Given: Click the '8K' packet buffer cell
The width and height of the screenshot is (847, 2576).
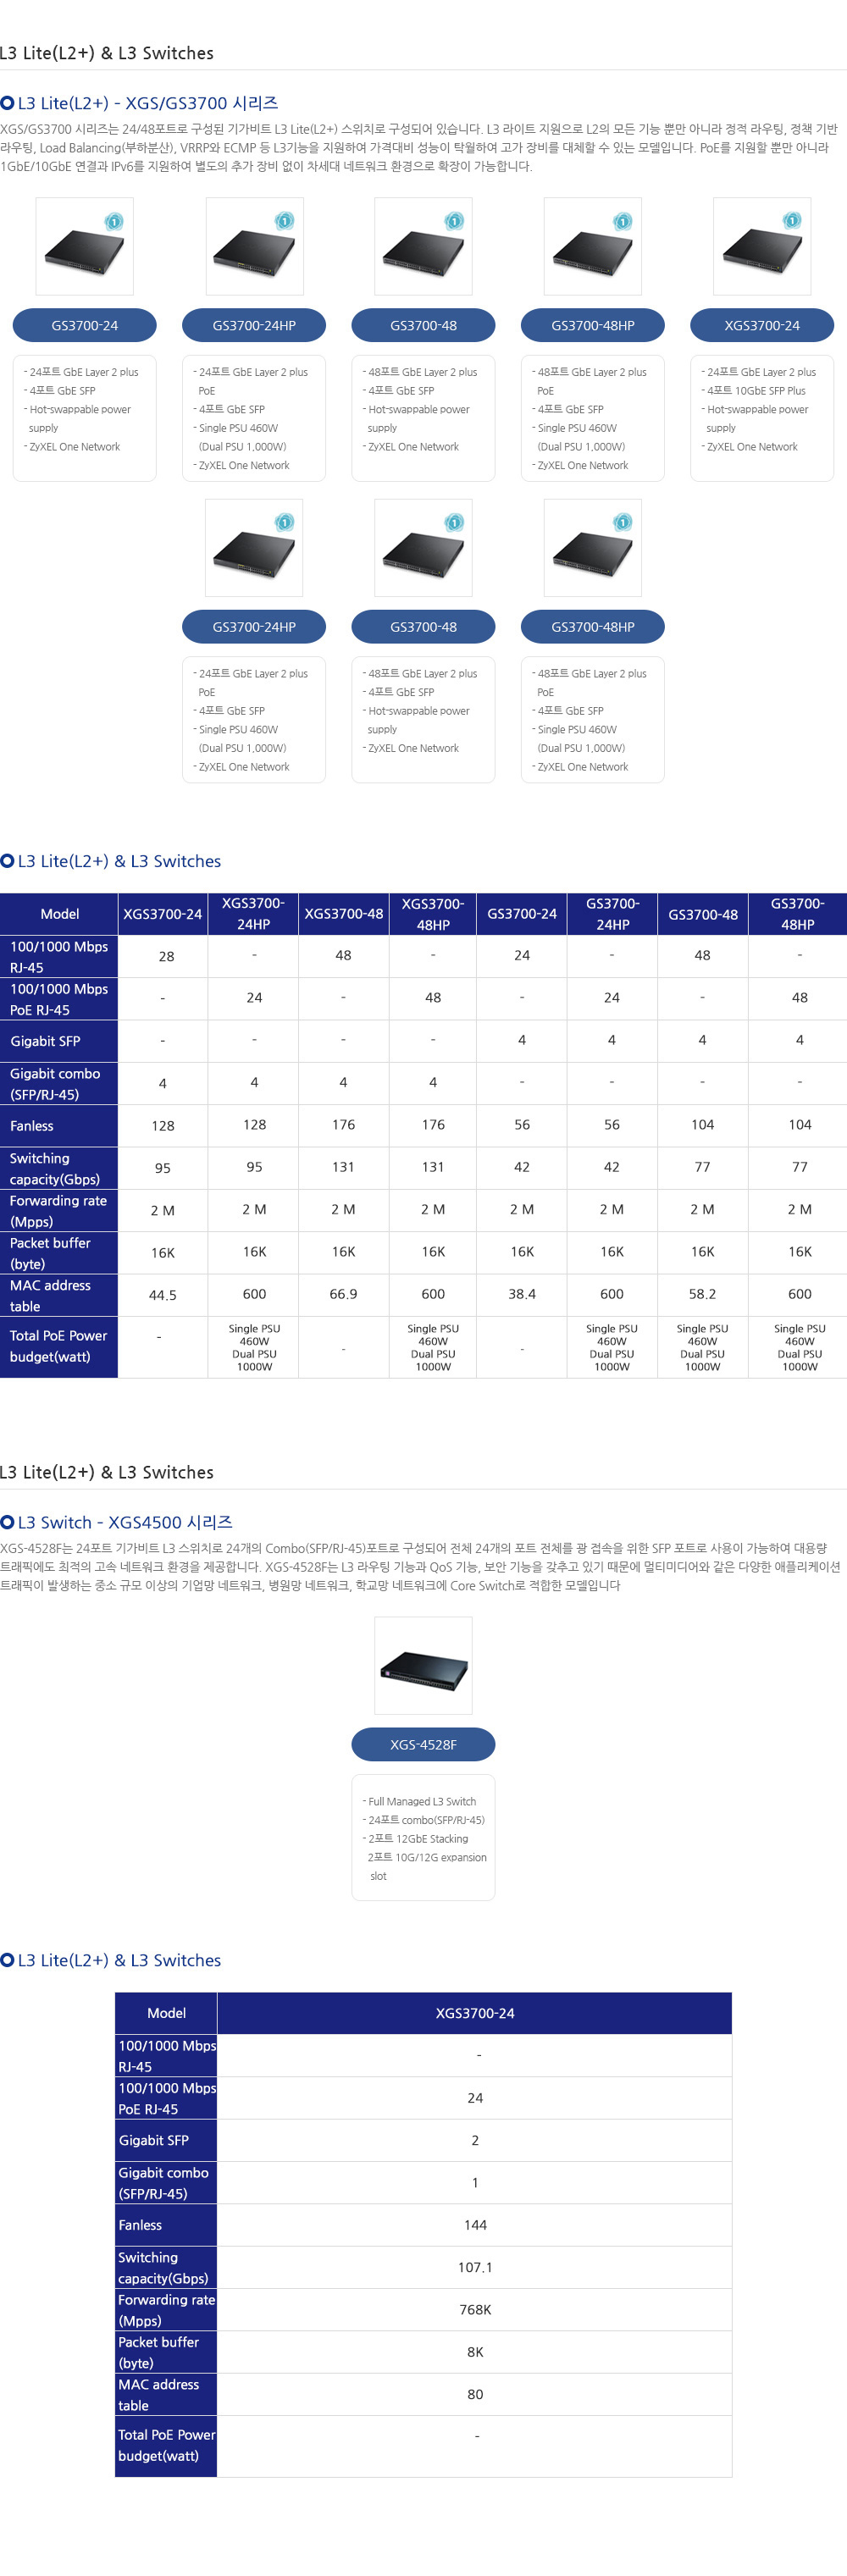Looking at the screenshot, I should tap(475, 2352).
